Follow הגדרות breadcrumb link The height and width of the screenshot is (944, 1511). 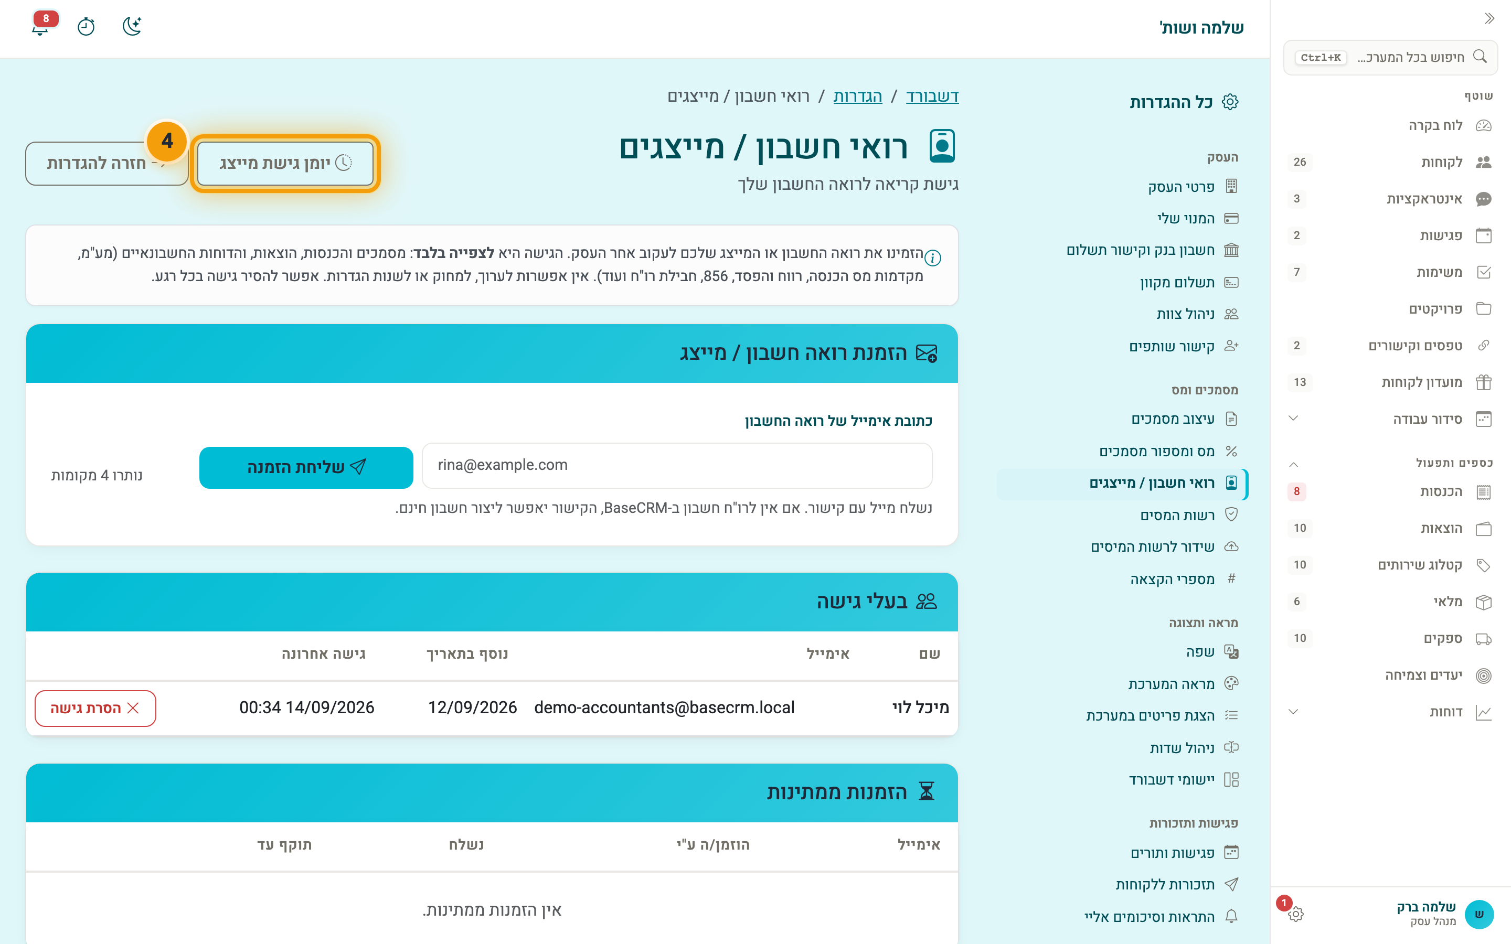tap(857, 96)
